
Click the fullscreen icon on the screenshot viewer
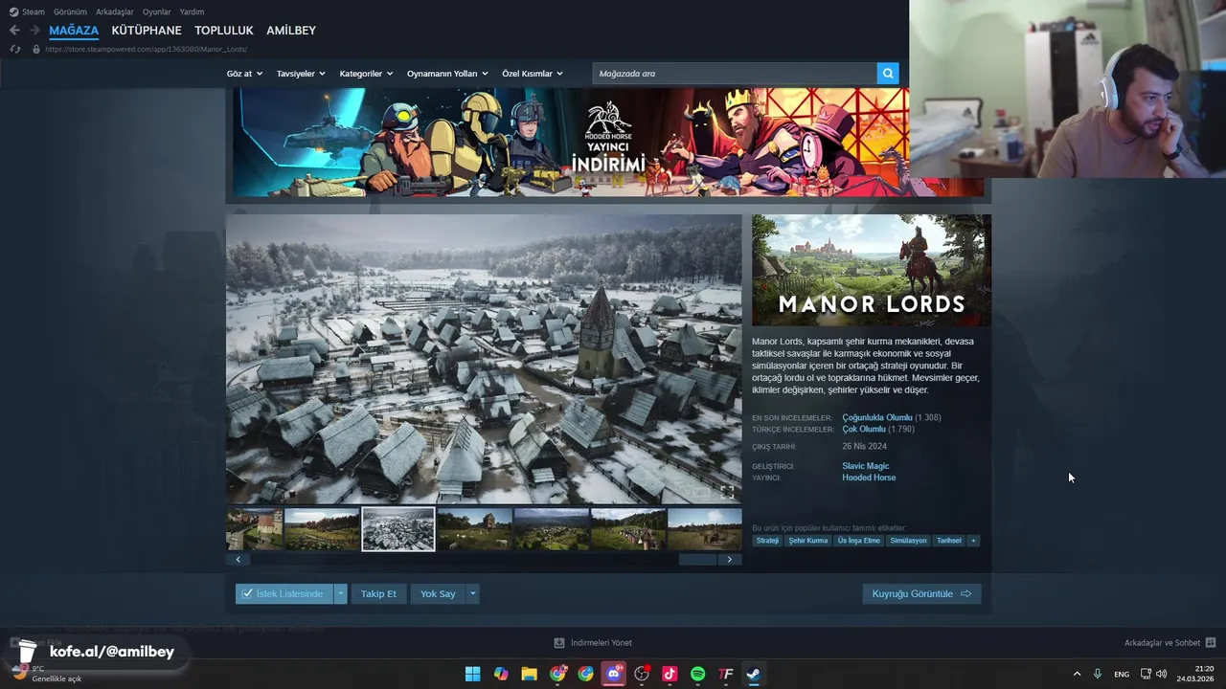[x=727, y=491]
